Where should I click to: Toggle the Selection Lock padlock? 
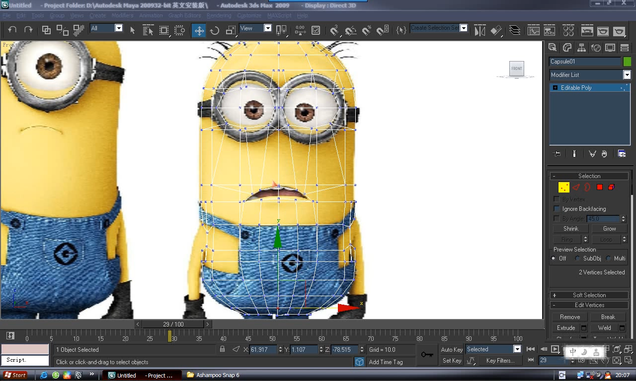222,349
